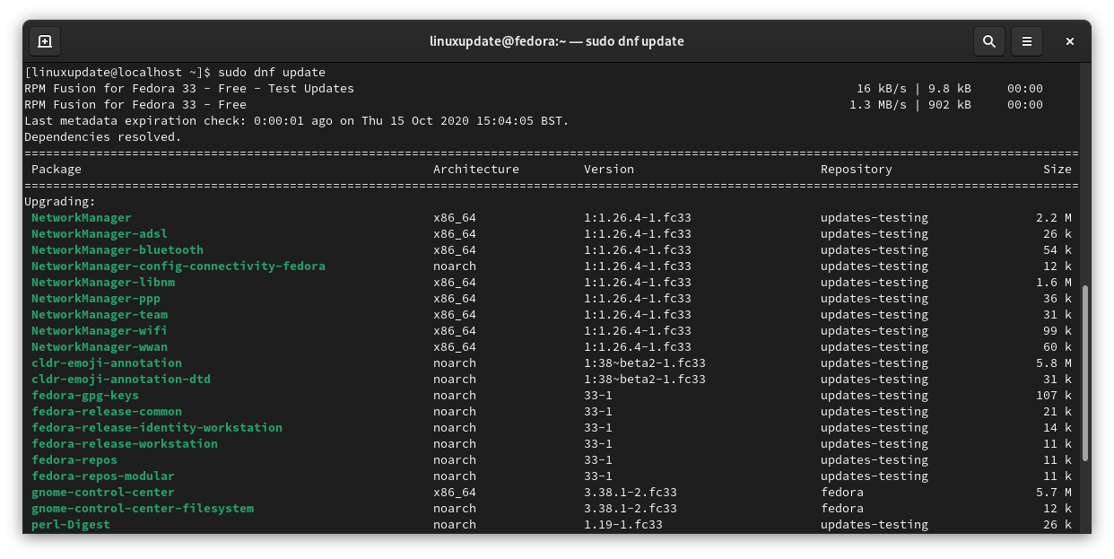
Task: Click 'updates-testing' in the fedora-gpg-keys row
Action: pos(875,395)
